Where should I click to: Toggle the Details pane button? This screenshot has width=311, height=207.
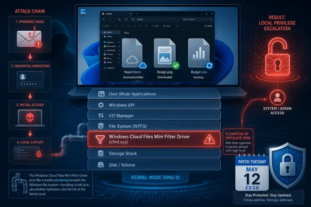(208, 26)
